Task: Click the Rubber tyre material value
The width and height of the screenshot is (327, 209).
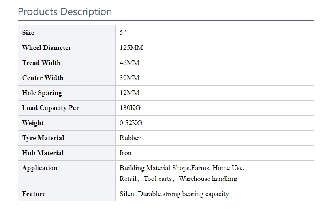Action: pyautogui.click(x=130, y=138)
